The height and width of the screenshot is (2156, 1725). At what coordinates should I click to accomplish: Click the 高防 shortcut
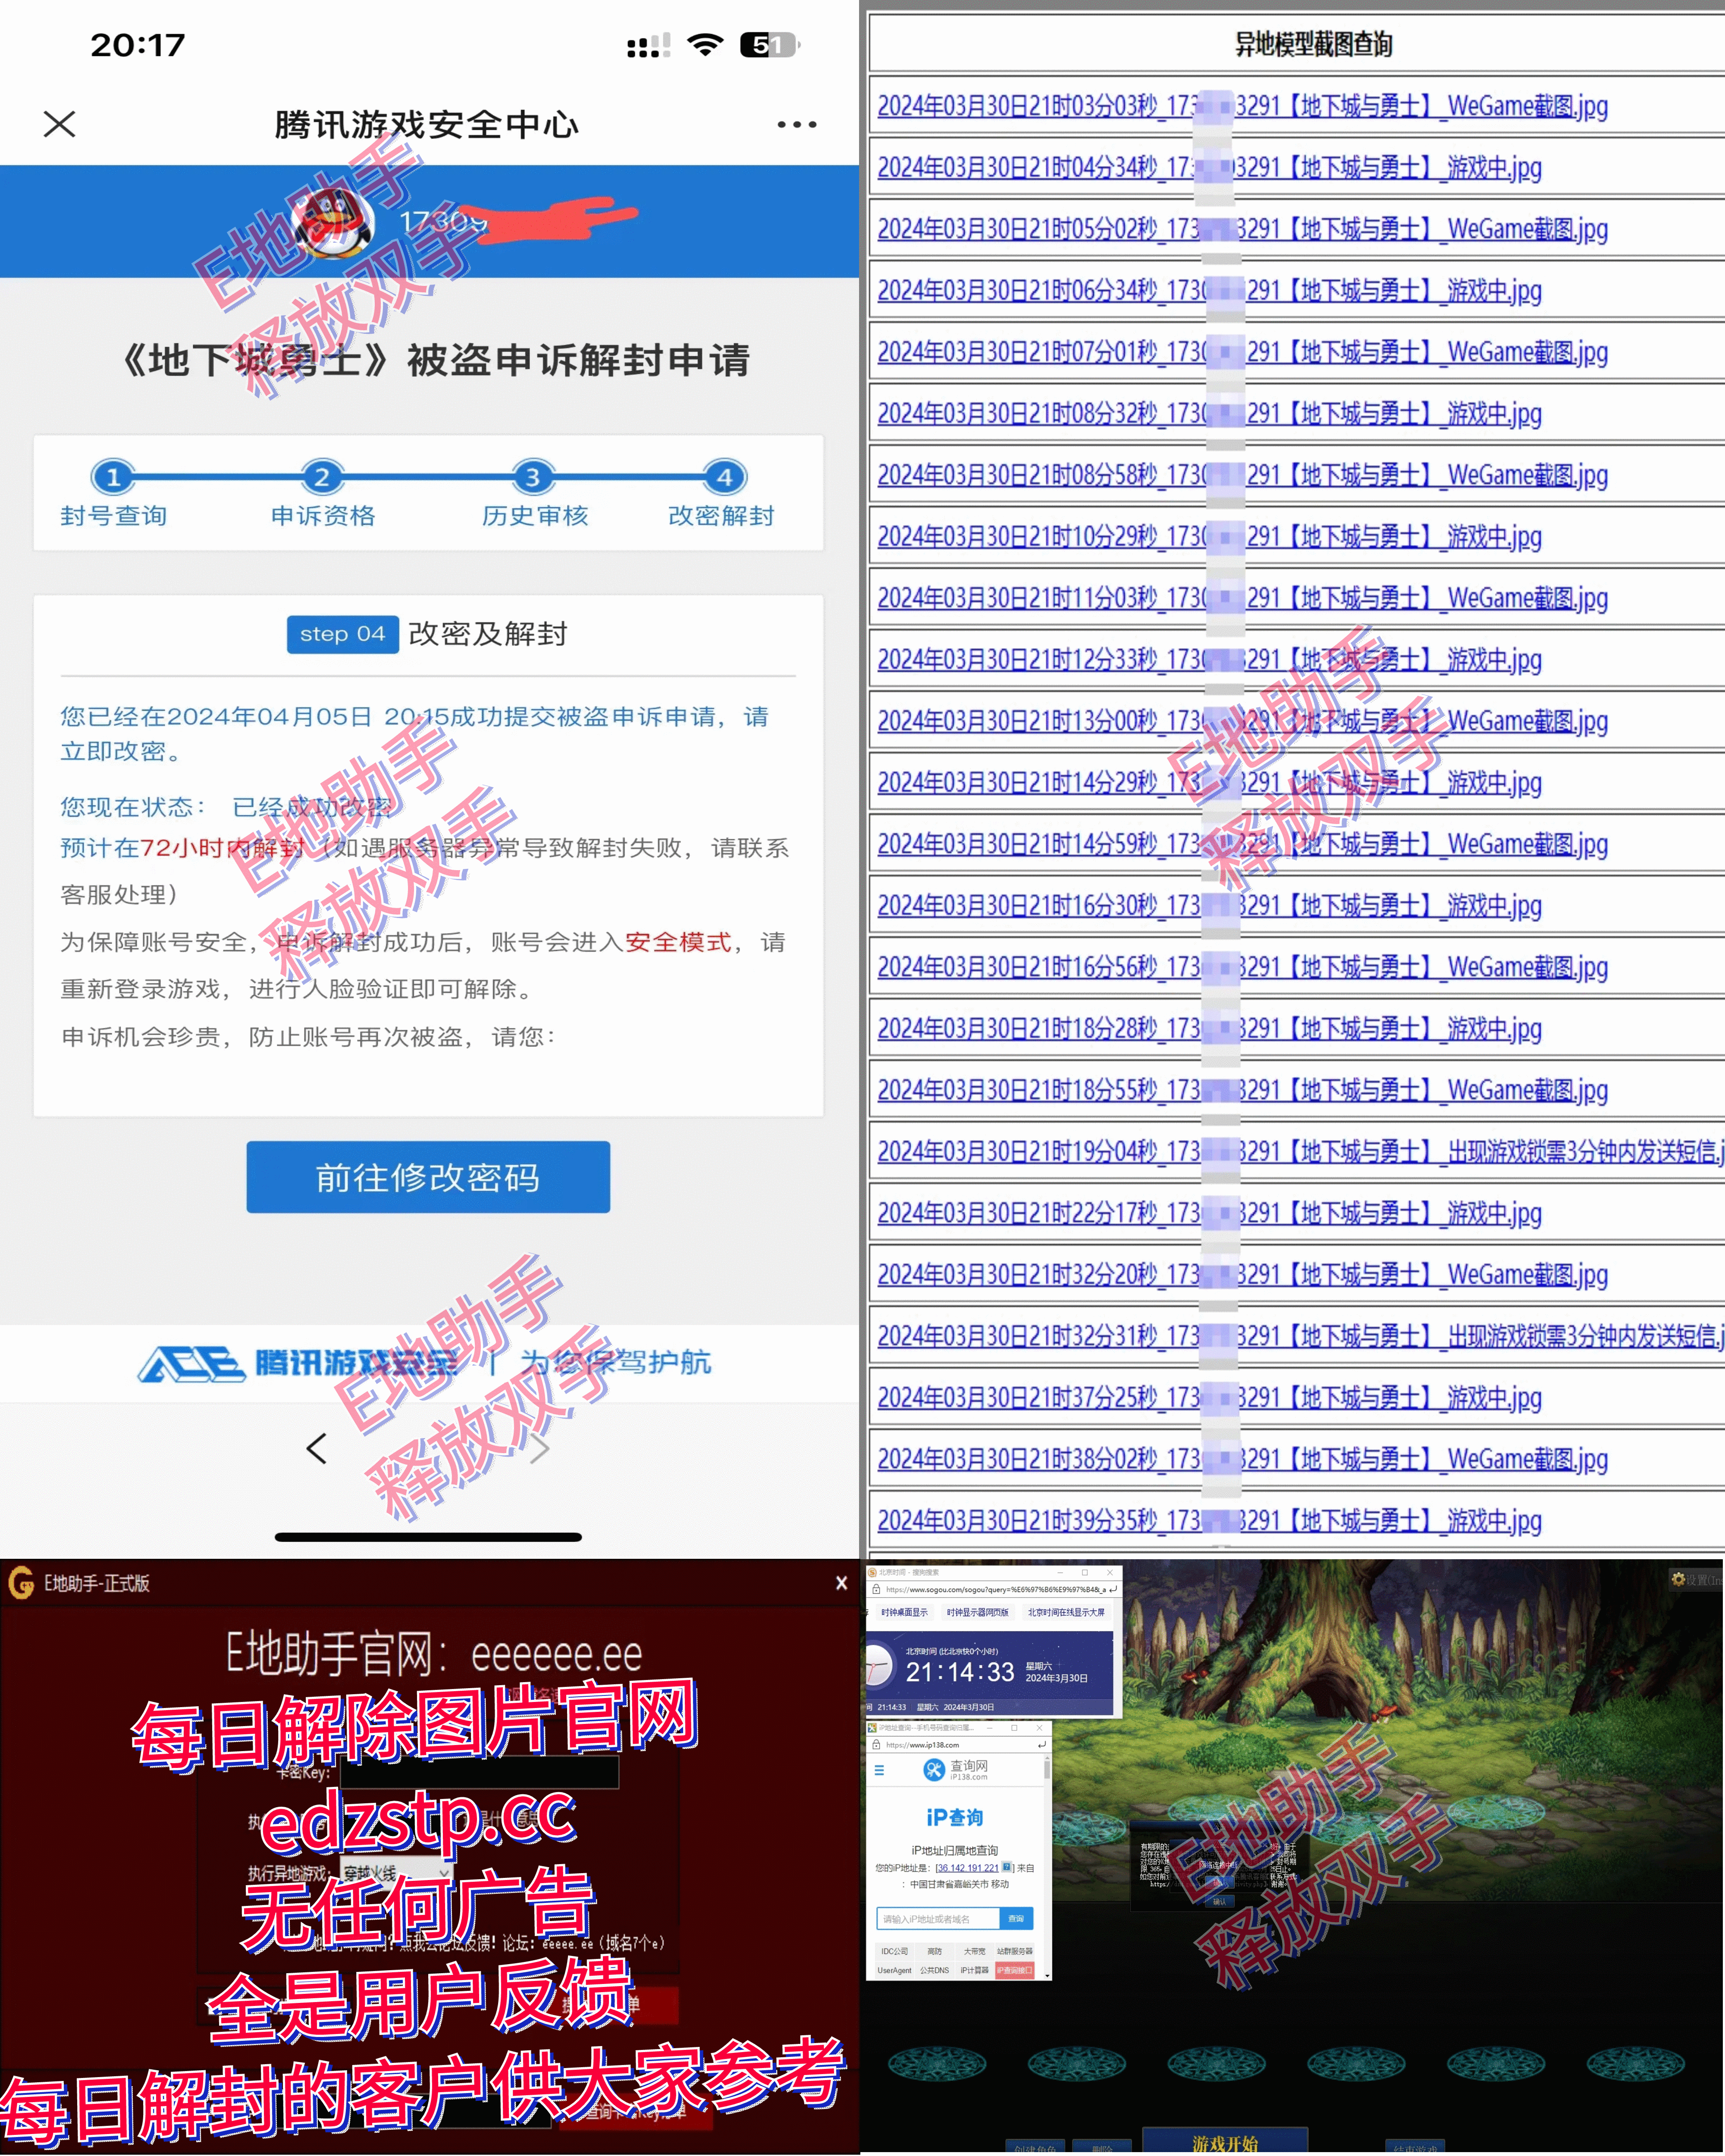pos(934,1951)
